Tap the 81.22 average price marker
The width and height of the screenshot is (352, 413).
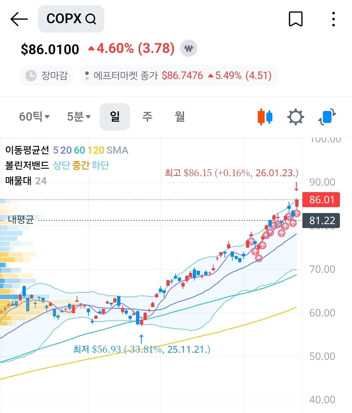click(x=321, y=221)
